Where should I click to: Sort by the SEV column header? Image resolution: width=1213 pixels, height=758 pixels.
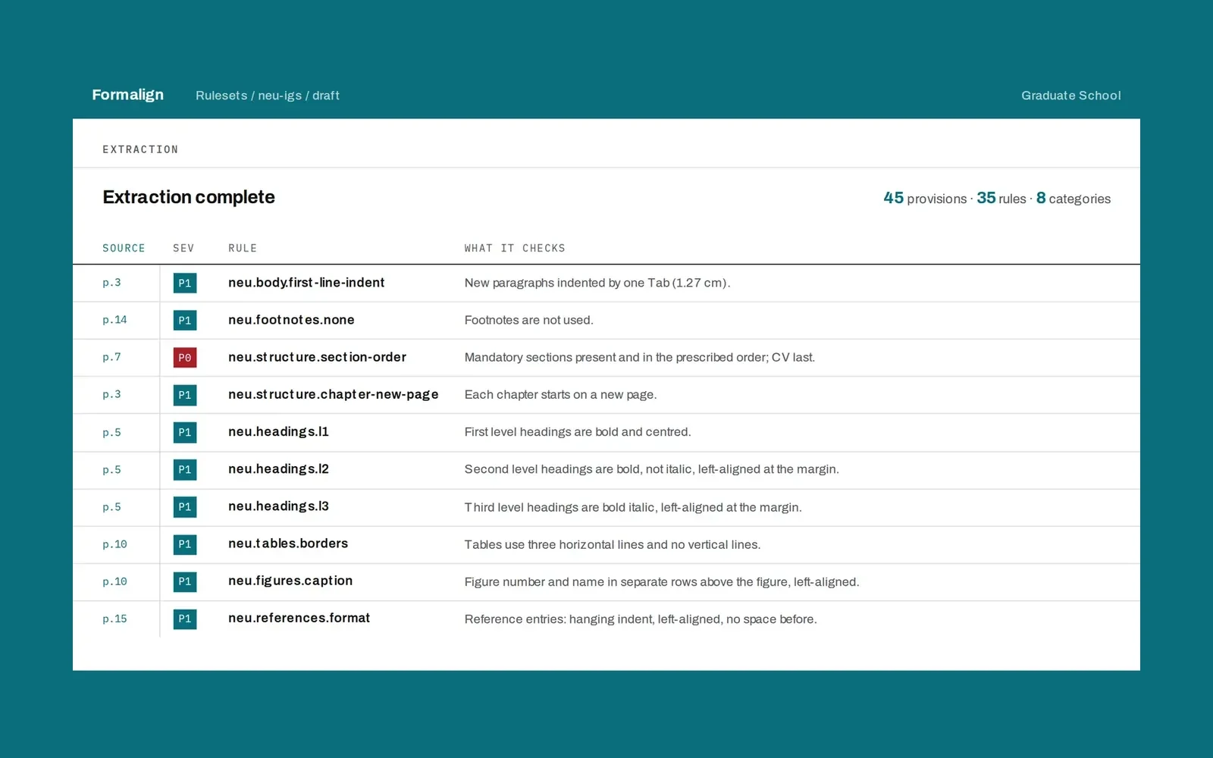coord(183,248)
